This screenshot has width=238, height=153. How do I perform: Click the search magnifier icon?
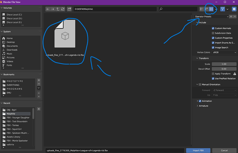(x=161, y=9)
